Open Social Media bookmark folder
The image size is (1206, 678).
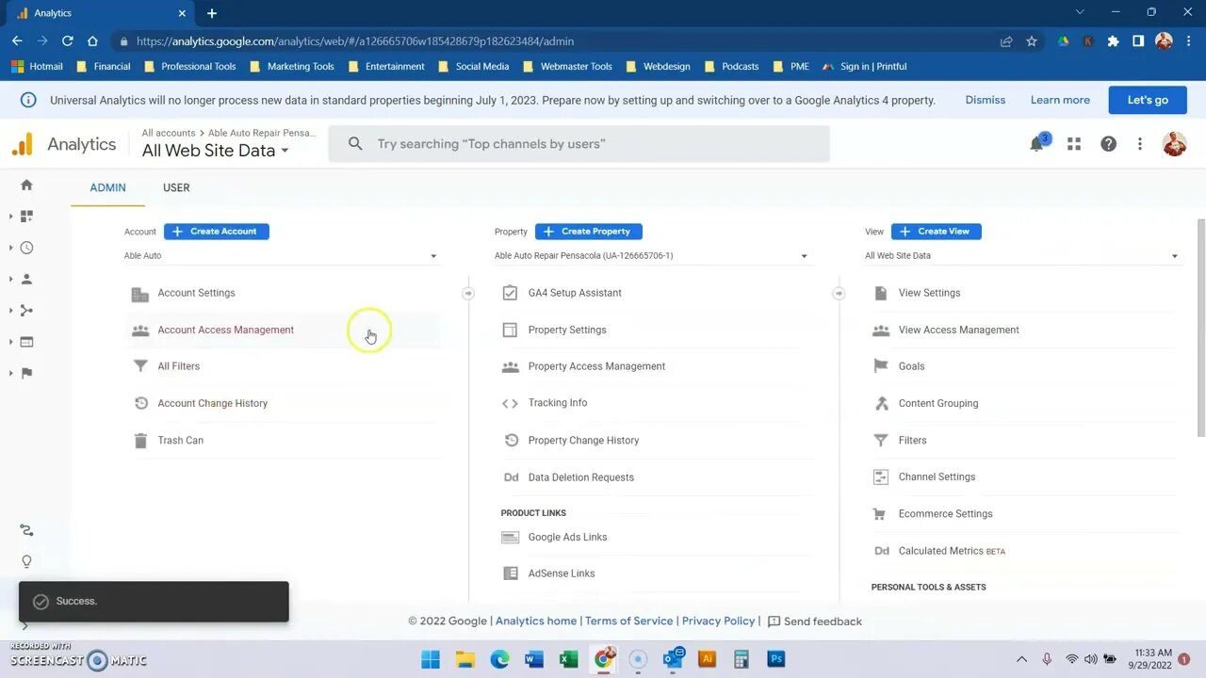coord(473,67)
